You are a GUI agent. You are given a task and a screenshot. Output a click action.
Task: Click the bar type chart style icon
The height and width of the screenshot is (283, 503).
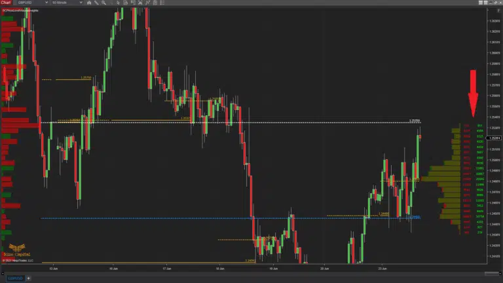coord(89,3)
